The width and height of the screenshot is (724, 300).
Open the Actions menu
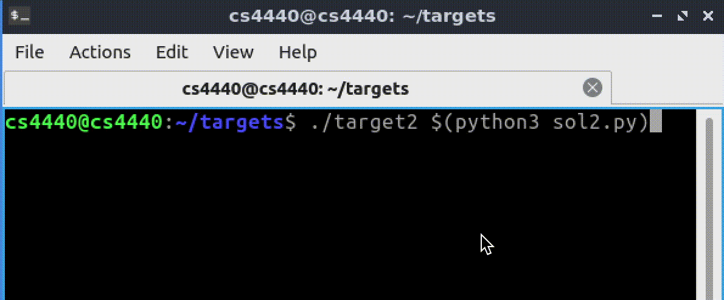pyautogui.click(x=100, y=52)
